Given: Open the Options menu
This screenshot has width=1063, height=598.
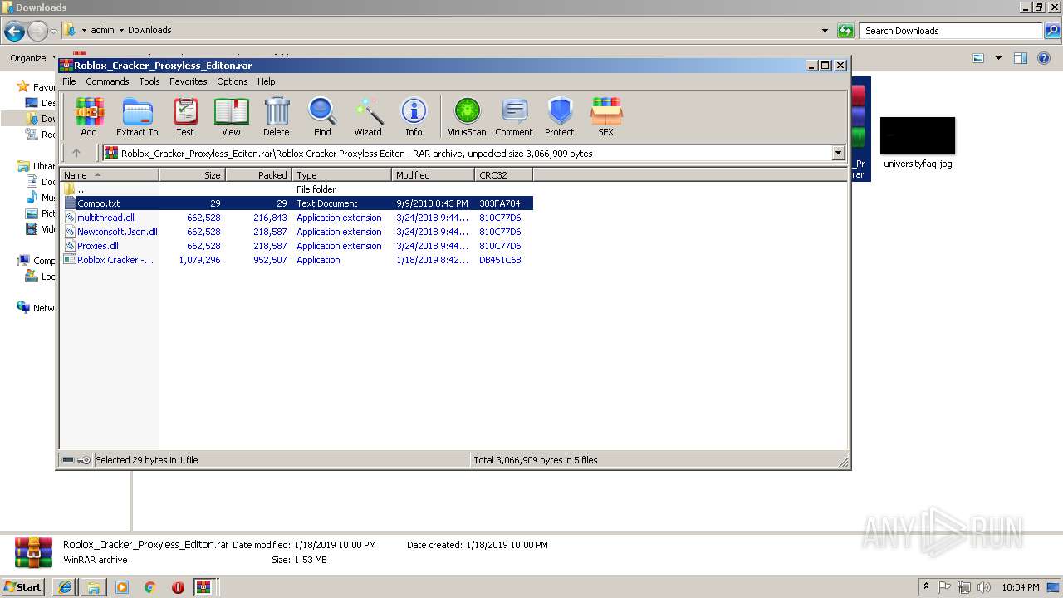Looking at the screenshot, I should [233, 81].
